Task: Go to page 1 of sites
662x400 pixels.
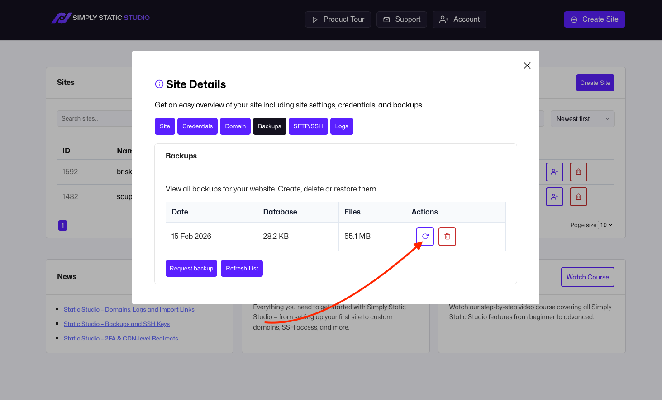Action: coord(63,225)
